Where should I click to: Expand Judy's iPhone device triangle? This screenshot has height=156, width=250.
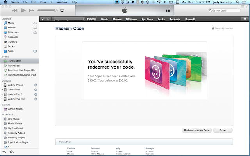(x=2, y=85)
